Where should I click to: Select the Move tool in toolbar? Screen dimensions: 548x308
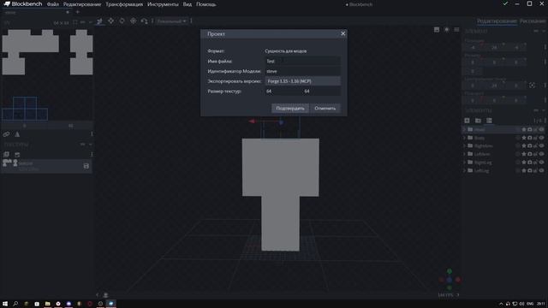click(99, 21)
